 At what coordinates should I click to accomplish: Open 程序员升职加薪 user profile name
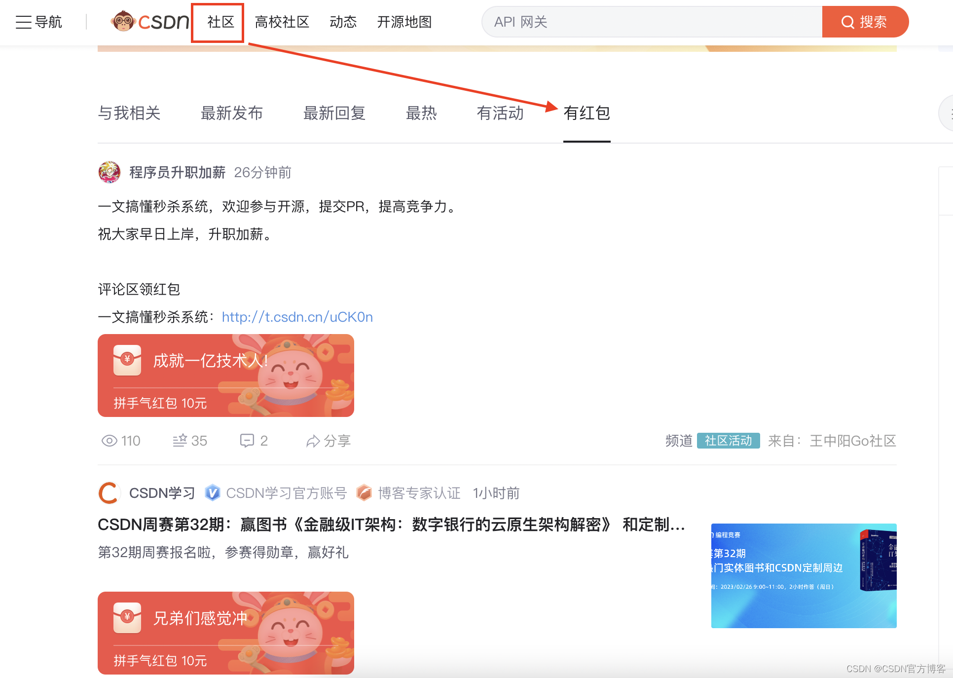(177, 173)
